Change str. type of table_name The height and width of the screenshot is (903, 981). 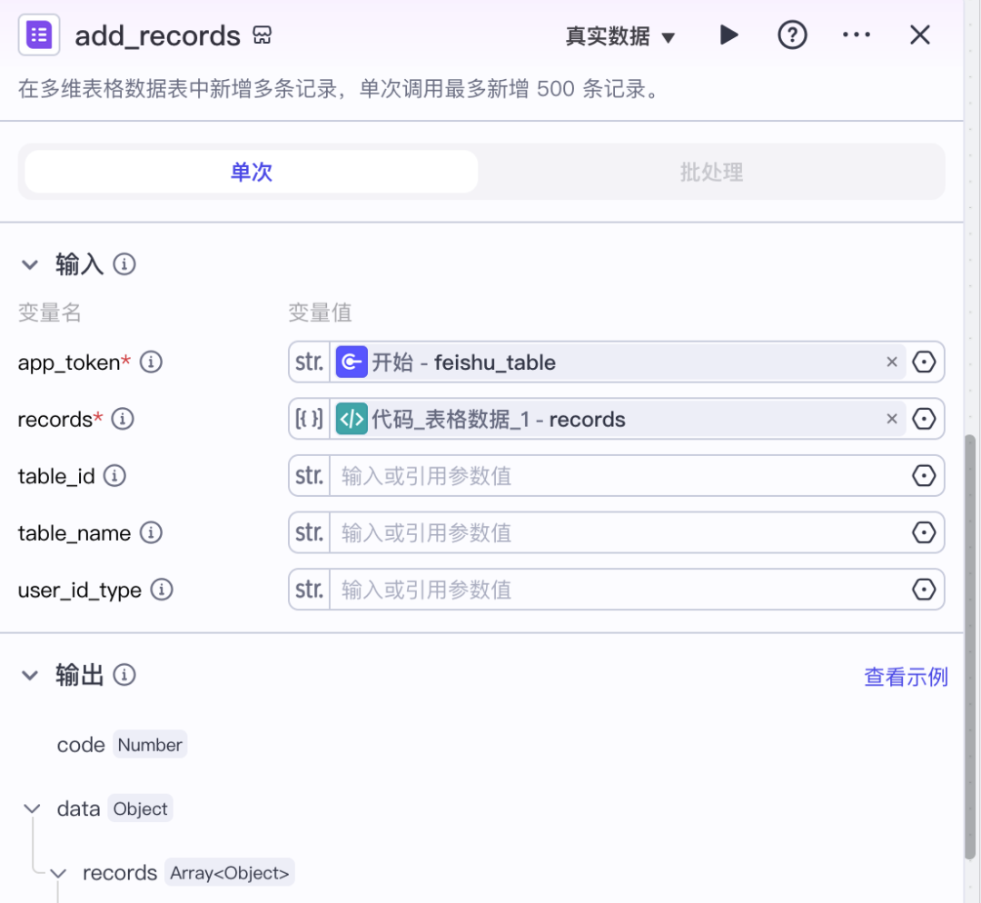pyautogui.click(x=309, y=532)
